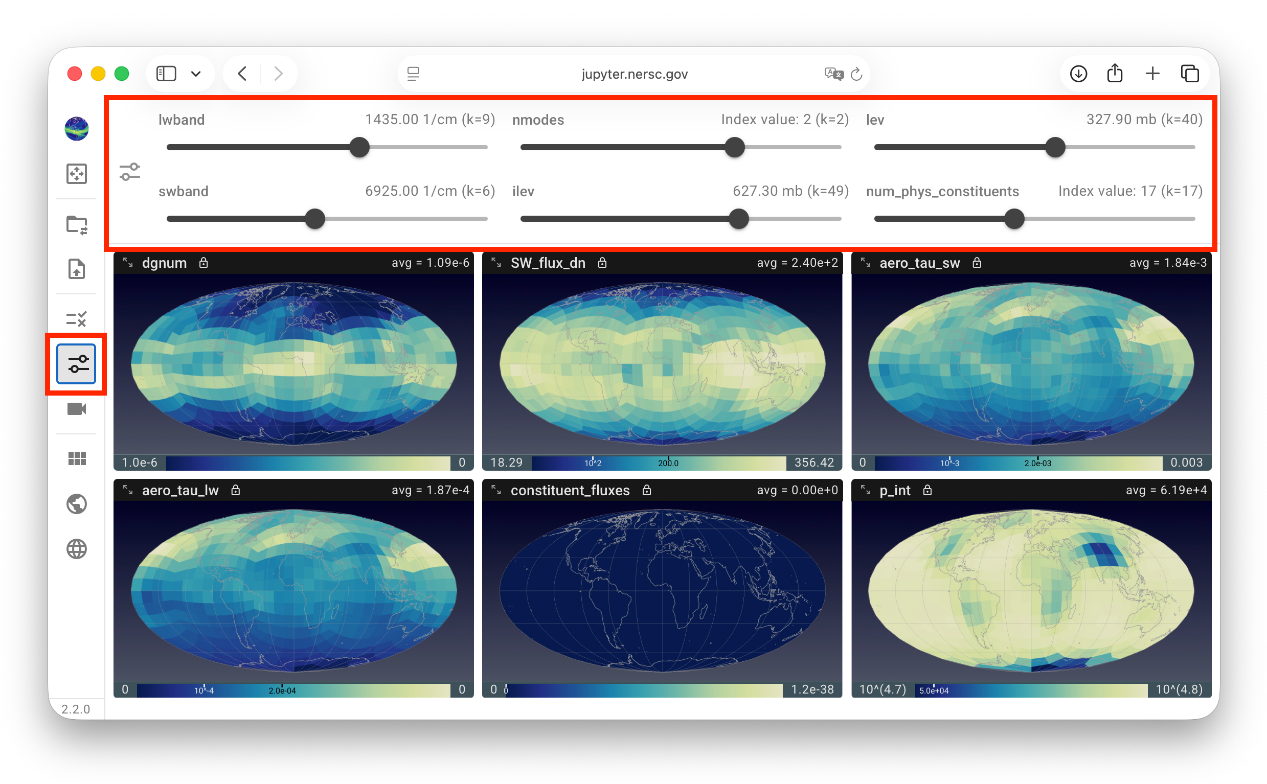This screenshot has width=1267, height=784.
Task: Click the lwband slider handle
Action: pos(359,147)
